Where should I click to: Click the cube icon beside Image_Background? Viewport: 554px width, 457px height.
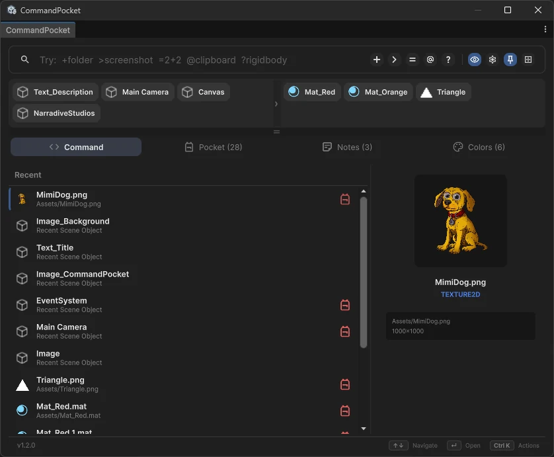pyautogui.click(x=22, y=226)
